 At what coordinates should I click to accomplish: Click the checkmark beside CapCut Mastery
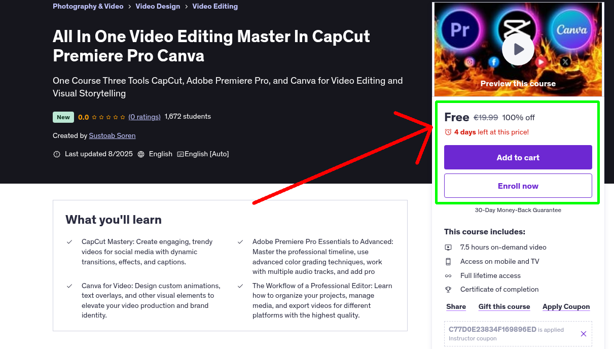pos(69,242)
